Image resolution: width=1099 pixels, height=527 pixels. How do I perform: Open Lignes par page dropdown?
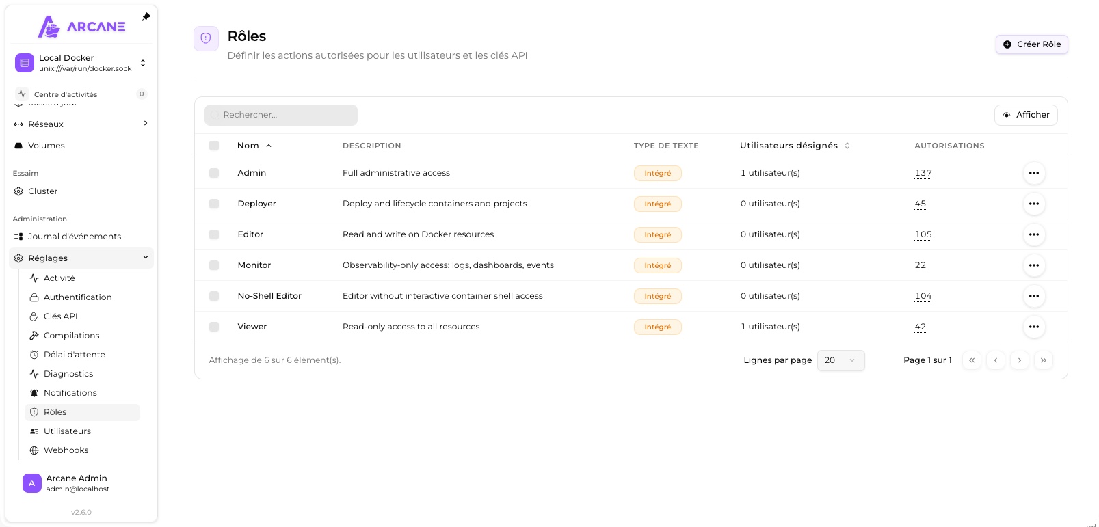(840, 360)
